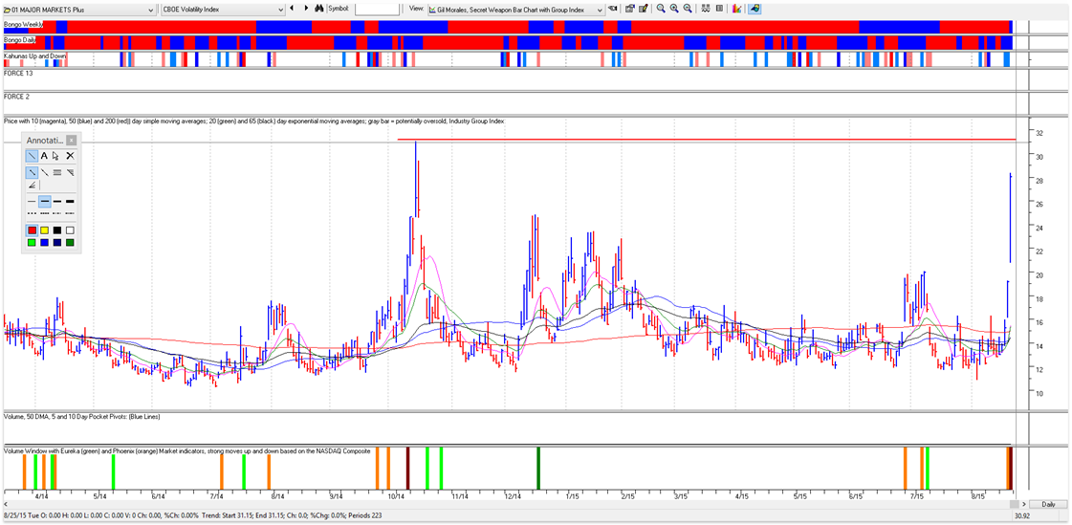Click the bar spacing toolbar icon
Viewport: 1072px width, 525px height.
707,9
